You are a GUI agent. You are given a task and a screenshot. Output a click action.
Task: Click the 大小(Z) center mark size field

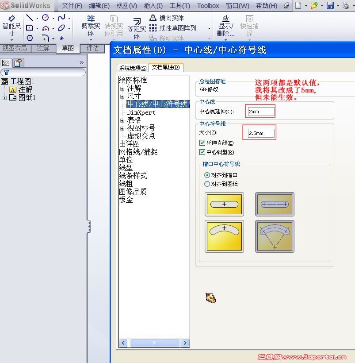[261, 133]
